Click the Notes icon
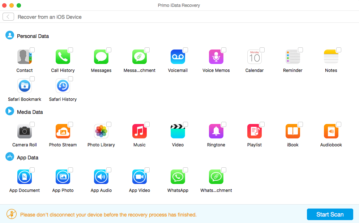 coord(331,57)
